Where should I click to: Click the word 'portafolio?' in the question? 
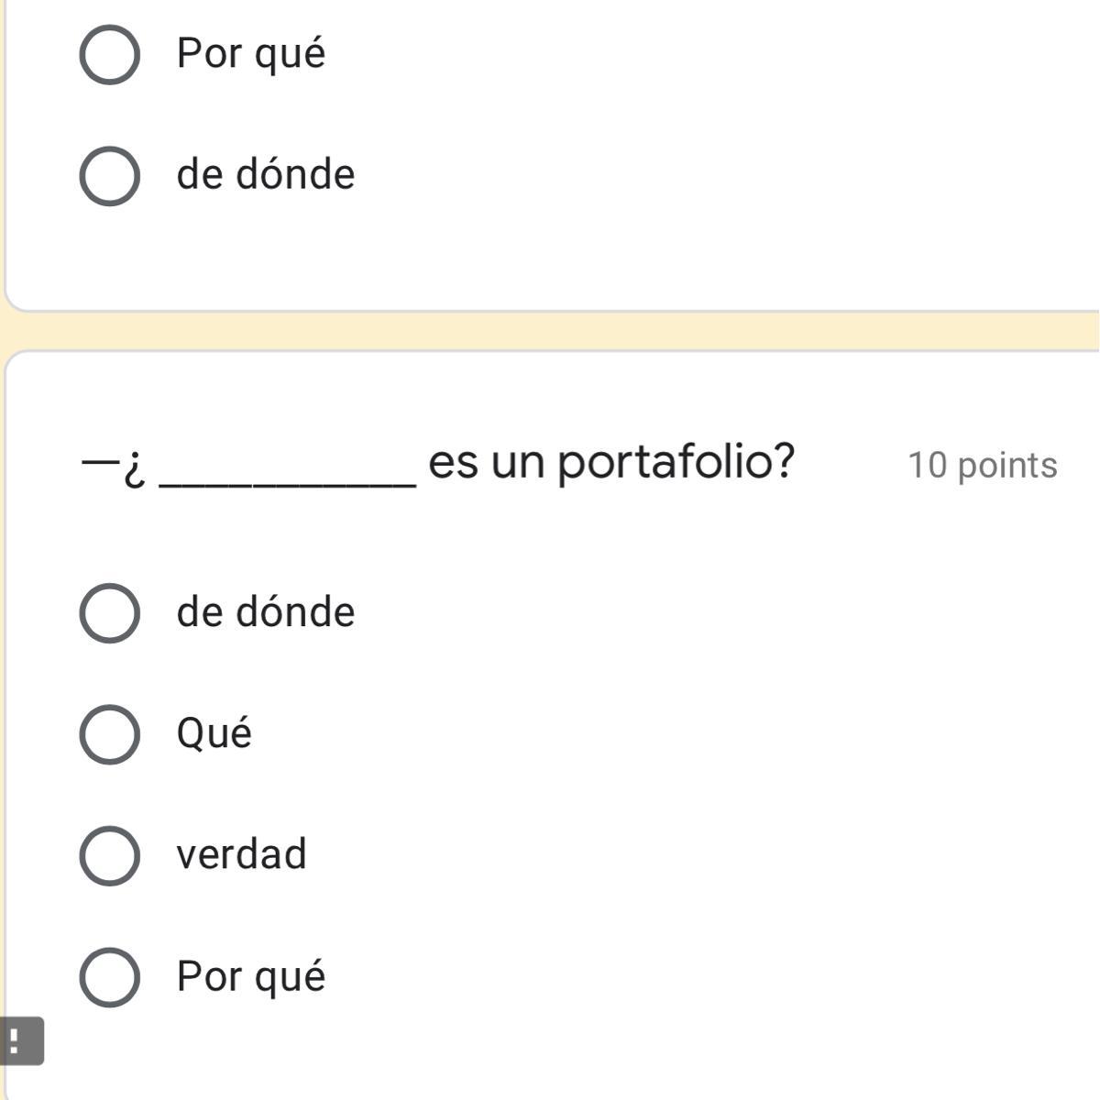click(x=676, y=462)
